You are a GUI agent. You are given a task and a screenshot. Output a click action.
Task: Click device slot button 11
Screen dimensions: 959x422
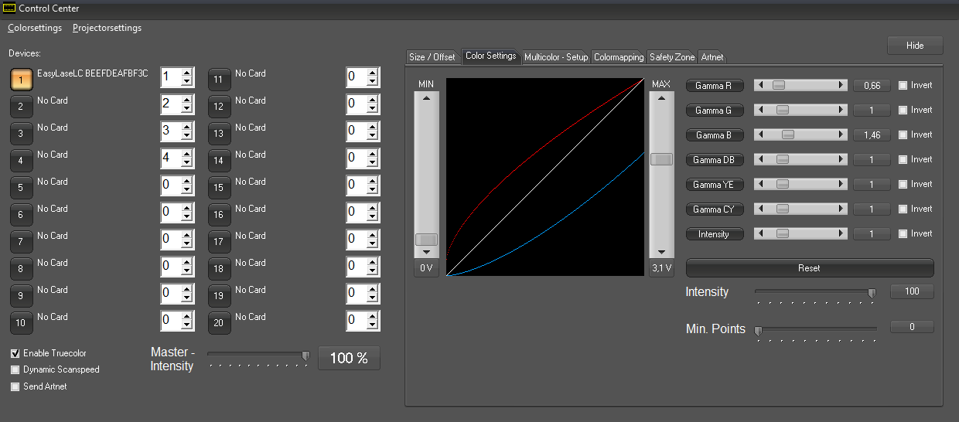click(x=219, y=79)
